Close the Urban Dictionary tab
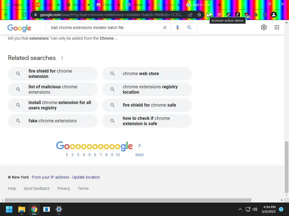The width and height of the screenshot is (289, 216). tap(58, 5)
